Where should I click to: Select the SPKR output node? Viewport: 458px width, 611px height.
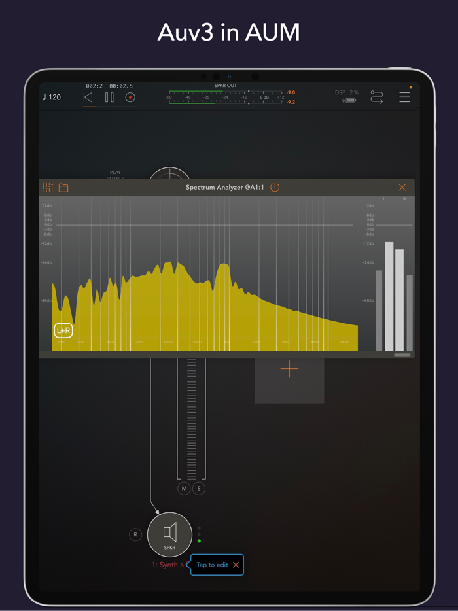tap(169, 534)
